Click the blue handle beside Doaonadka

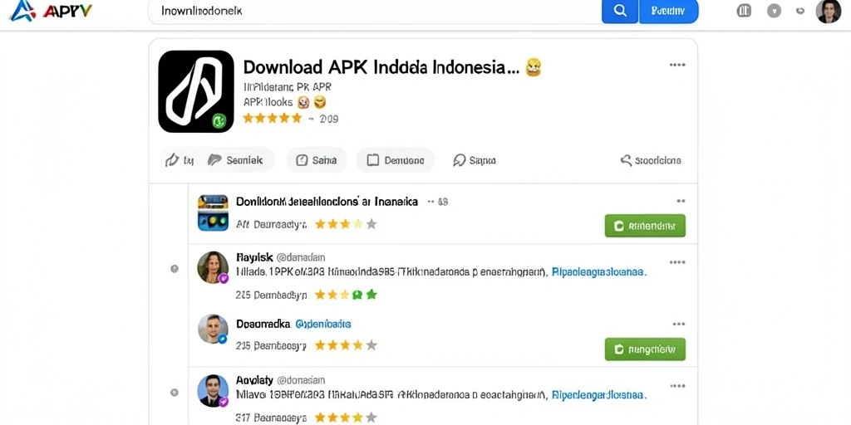323,325
